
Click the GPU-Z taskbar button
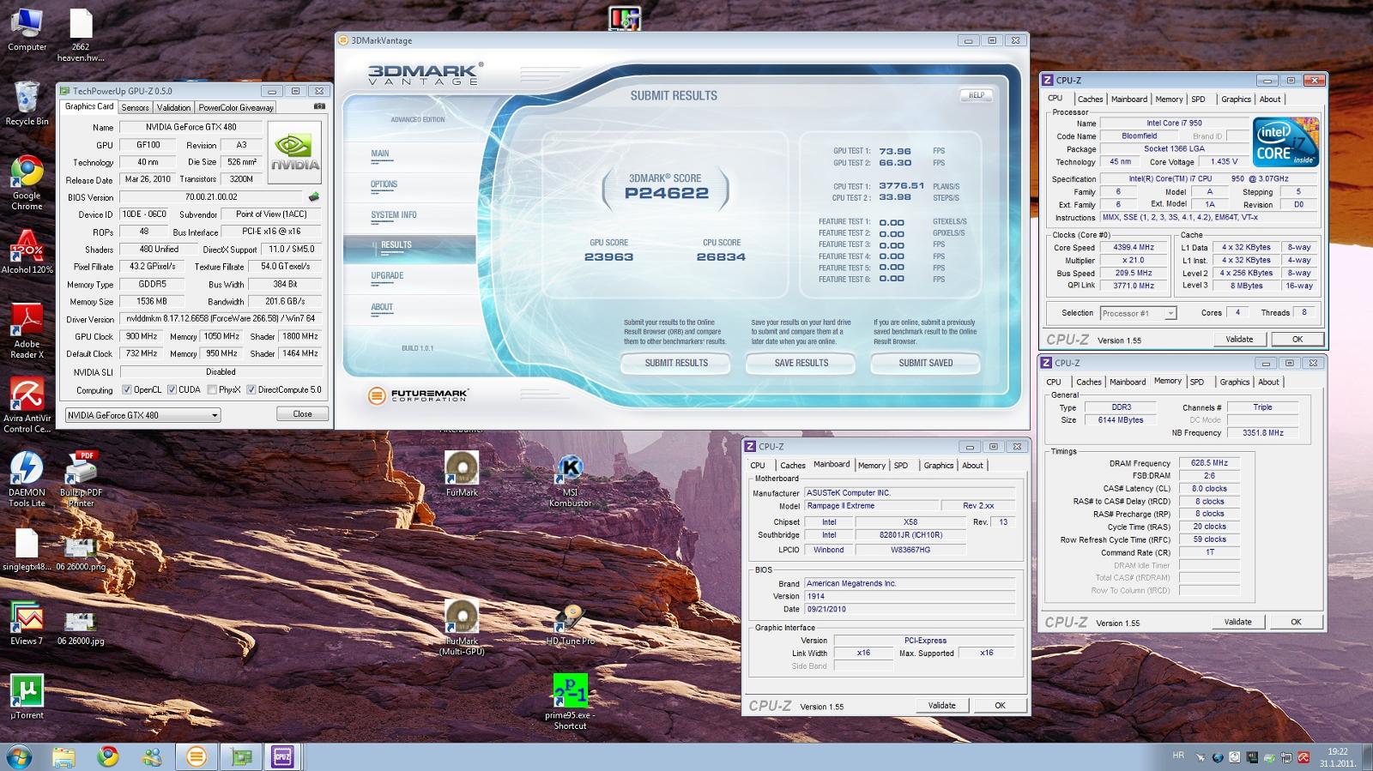(241, 756)
